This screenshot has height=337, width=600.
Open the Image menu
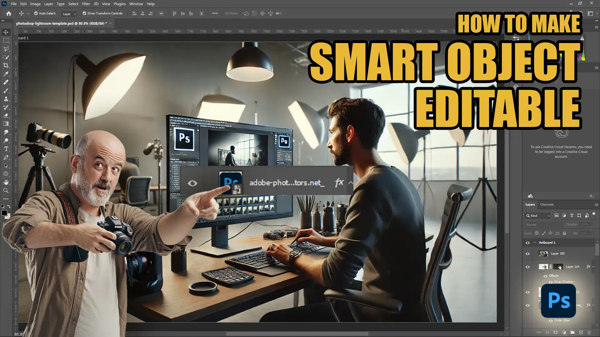[x=35, y=4]
